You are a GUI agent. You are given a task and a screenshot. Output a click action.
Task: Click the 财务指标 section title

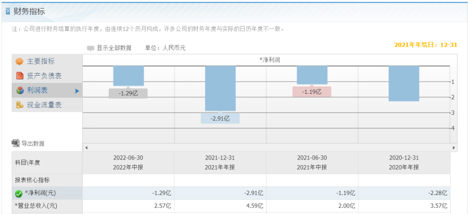(29, 12)
